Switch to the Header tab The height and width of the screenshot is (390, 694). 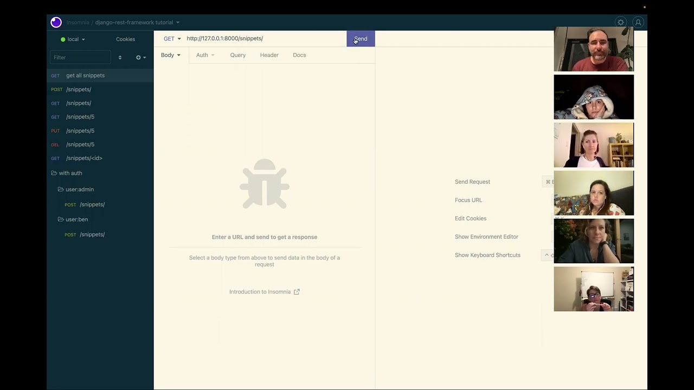[269, 55]
